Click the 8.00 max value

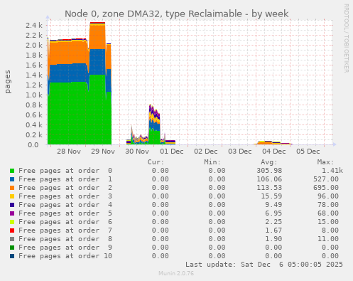[x=330, y=230]
